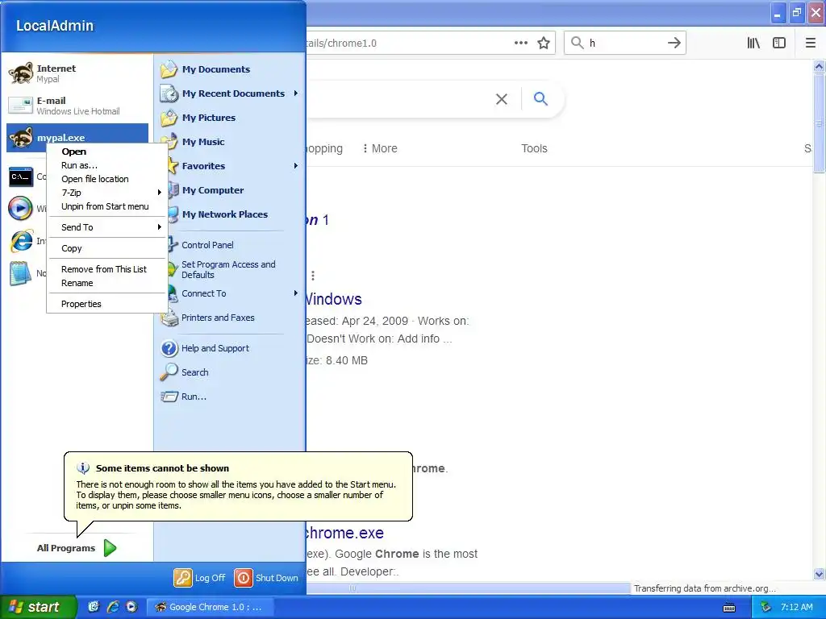Click the browser vertical scrollbar down arrow

[x=819, y=574]
